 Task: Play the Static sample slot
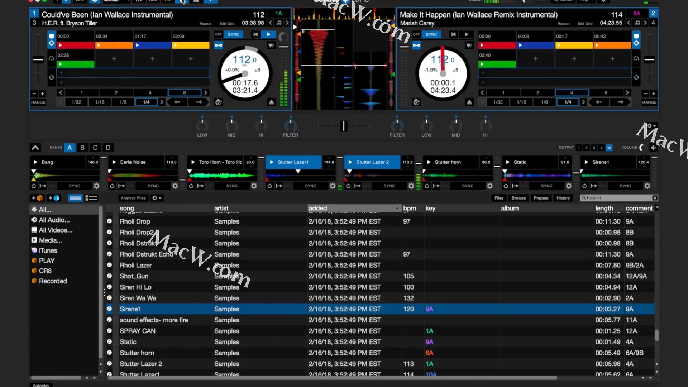[508, 162]
